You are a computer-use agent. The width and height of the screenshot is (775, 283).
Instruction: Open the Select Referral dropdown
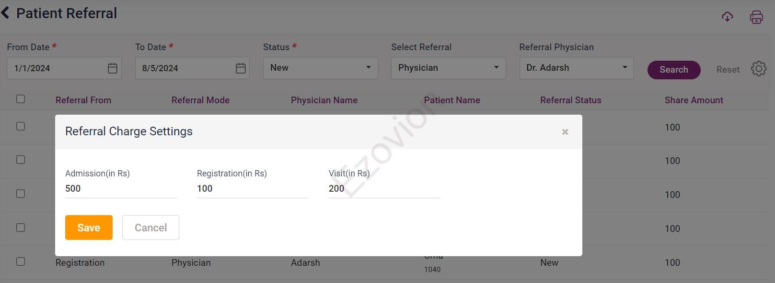[448, 68]
